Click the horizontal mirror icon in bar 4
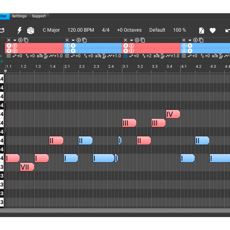The height and width of the screenshot is (230, 230). coord(215,56)
